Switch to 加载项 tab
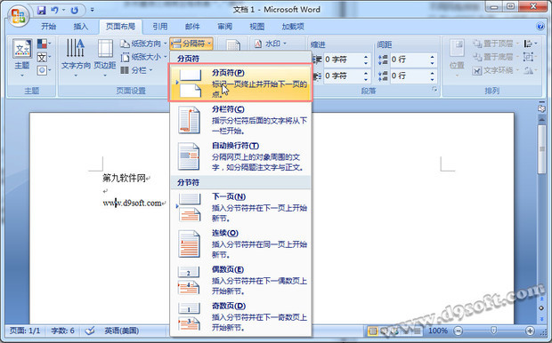This screenshot has height=343, width=552. coord(293,27)
